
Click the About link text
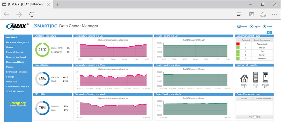tap(269, 27)
